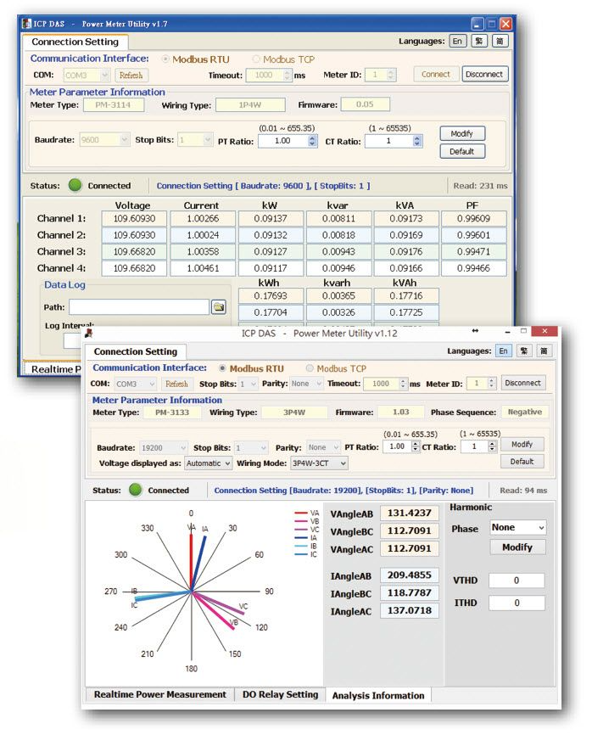Select Simplified Chinese language in v1.7 window
This screenshot has width=592, height=735.
point(500,42)
